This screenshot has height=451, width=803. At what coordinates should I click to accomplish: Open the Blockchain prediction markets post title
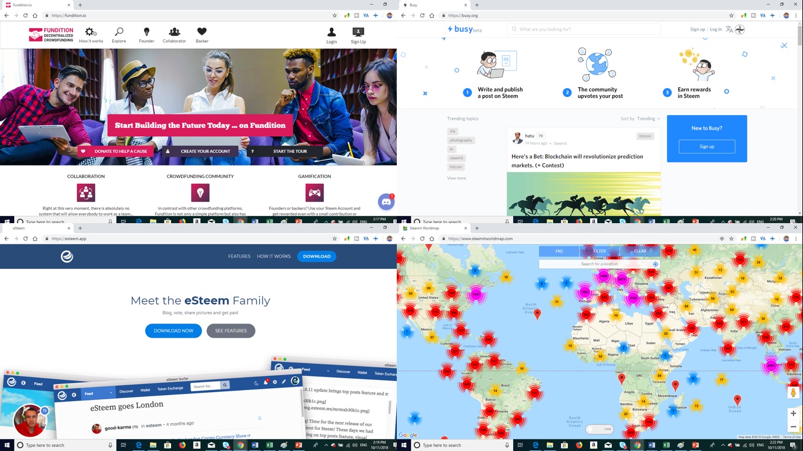[x=577, y=161]
